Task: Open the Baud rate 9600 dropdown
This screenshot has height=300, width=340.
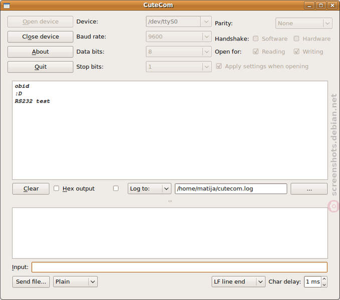Action: 179,36
